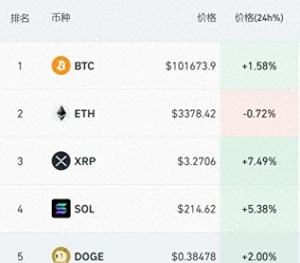Sort by 排名 column header
This screenshot has width=300, height=263.
click(x=20, y=18)
